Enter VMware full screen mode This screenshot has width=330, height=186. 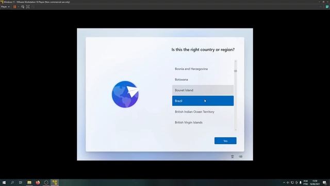[28, 7]
